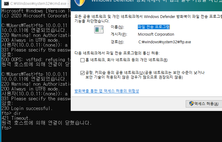The image size is (222, 142).
Task: Click the '(c) 2020 Microsoft Corporati' line
Action: tap(36, 16)
